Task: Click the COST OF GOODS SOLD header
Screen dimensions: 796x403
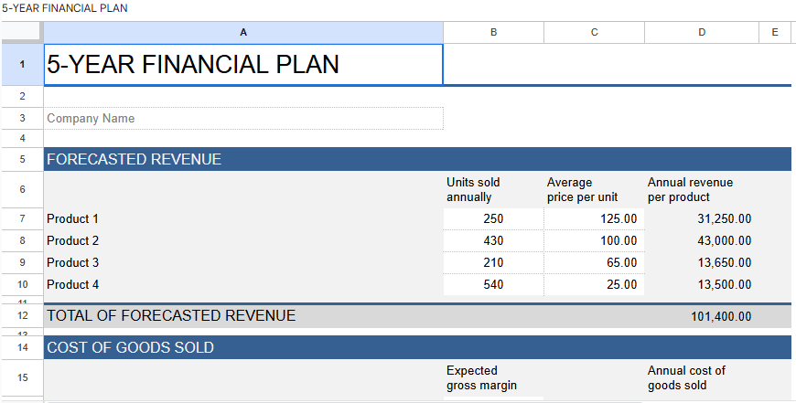Action: 243,348
